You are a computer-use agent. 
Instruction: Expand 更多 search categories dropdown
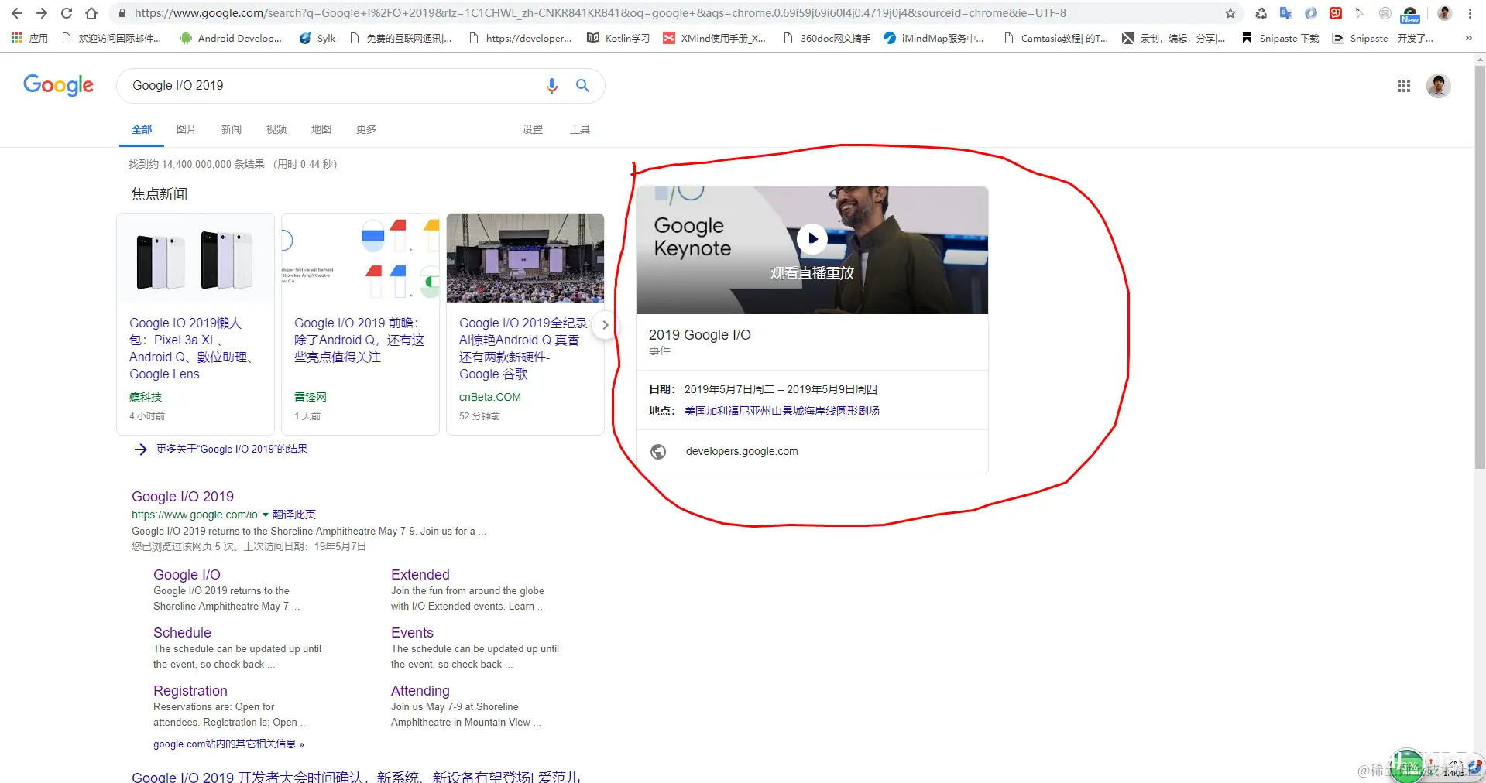[365, 129]
